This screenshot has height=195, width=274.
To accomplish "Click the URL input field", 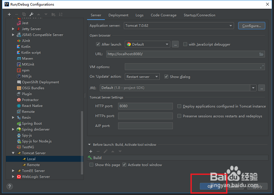I will pos(185,54).
